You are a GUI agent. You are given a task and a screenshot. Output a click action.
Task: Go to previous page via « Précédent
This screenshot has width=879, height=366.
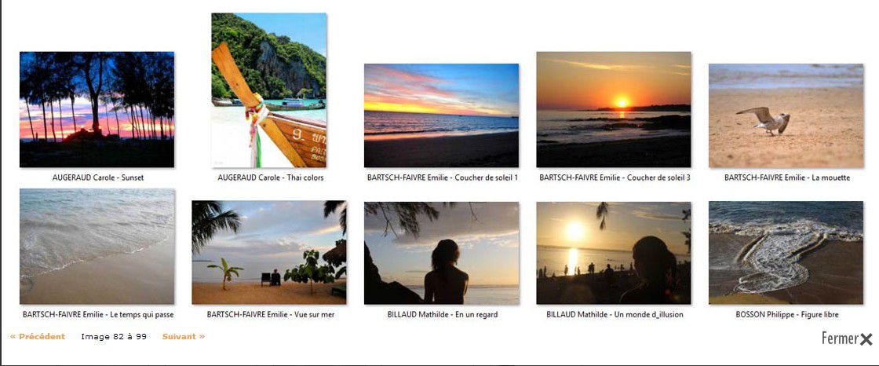point(38,337)
